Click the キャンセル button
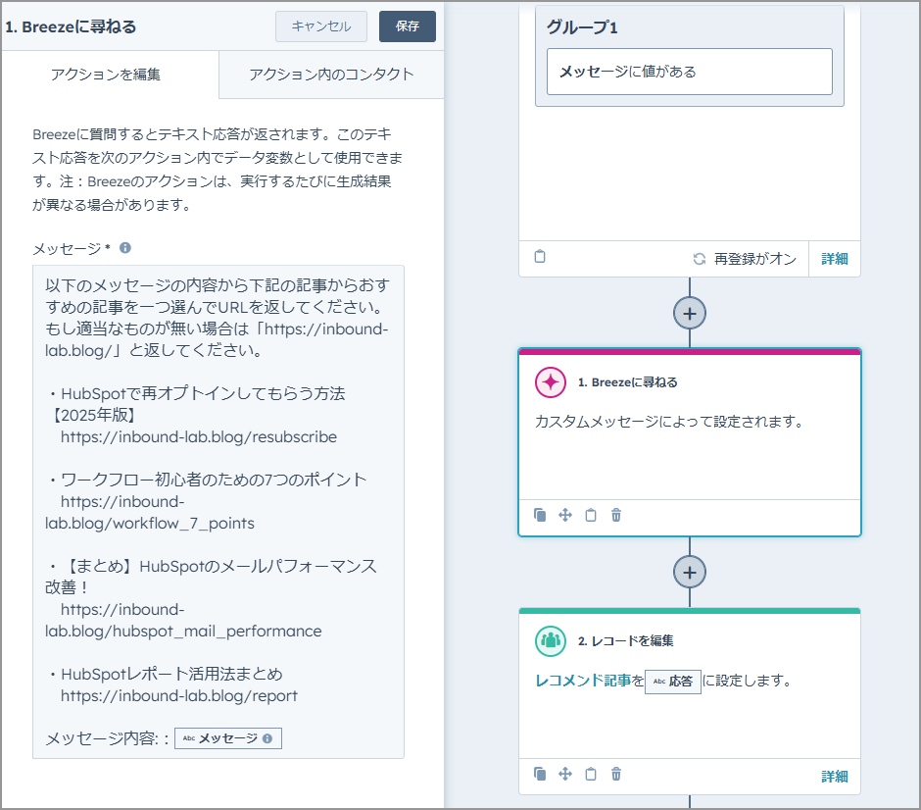 click(320, 26)
